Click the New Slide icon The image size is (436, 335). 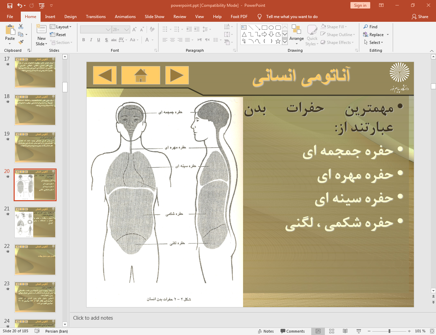[x=41, y=29]
